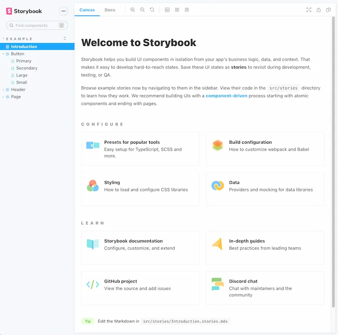This screenshot has width=338, height=335.
Task: Click the Primary story bookmark icon
Action: (13, 61)
